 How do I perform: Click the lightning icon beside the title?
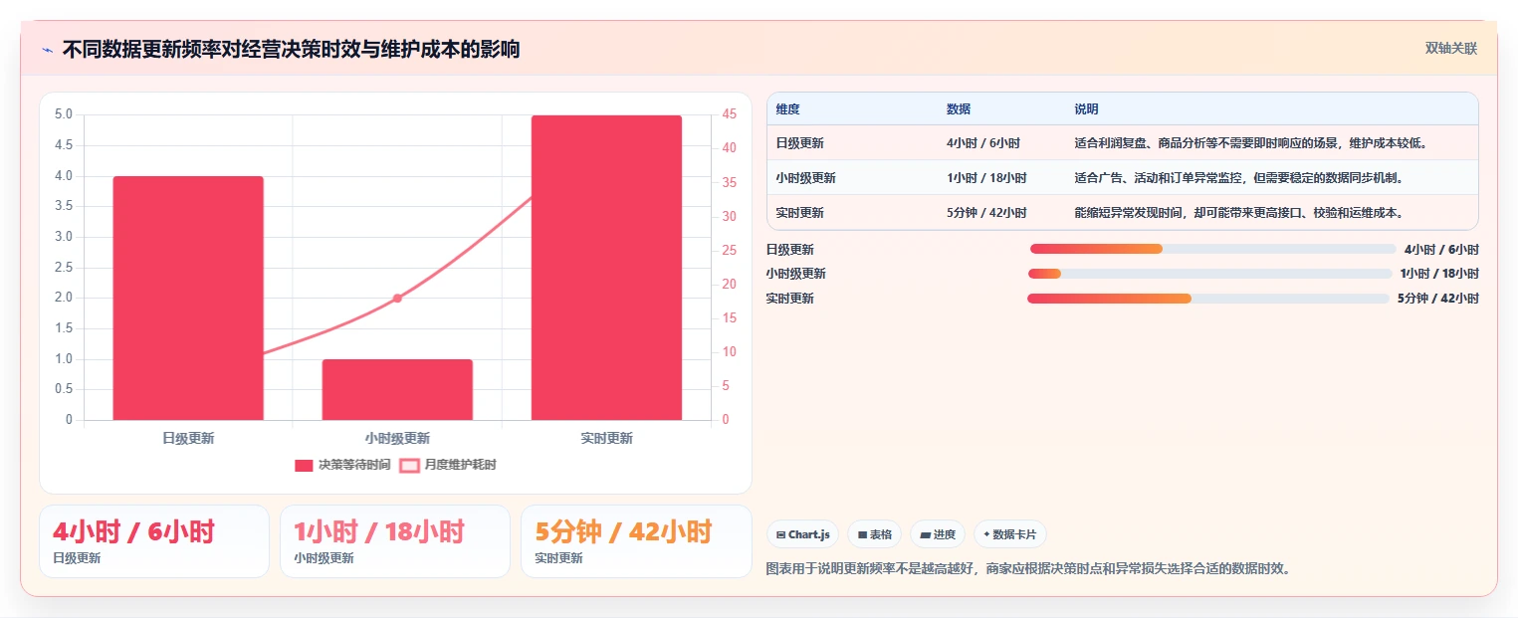point(47,50)
